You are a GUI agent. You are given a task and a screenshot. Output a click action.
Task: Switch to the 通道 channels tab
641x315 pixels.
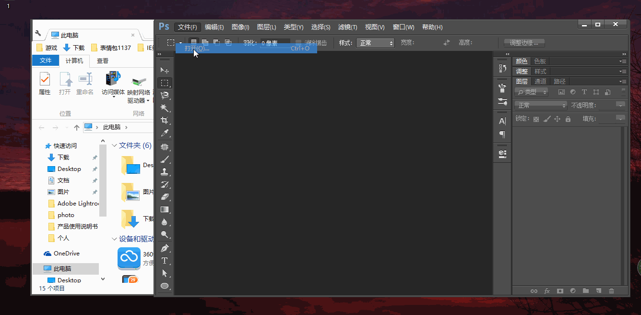[540, 81]
